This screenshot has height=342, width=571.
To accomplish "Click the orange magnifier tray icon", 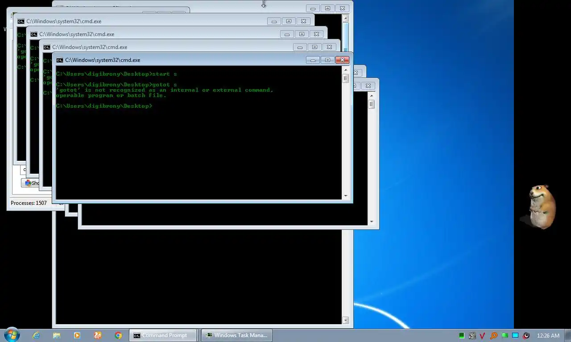I will [494, 335].
